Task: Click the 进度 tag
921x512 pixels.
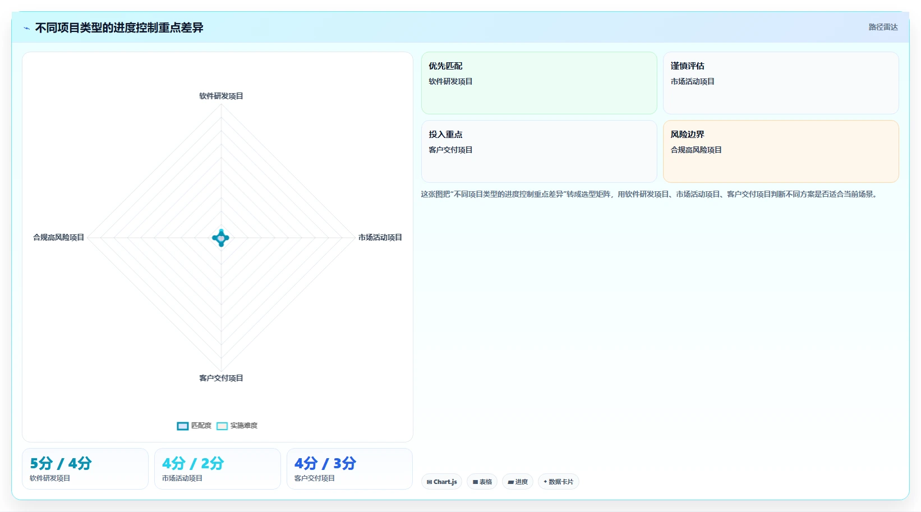Action: (518, 482)
